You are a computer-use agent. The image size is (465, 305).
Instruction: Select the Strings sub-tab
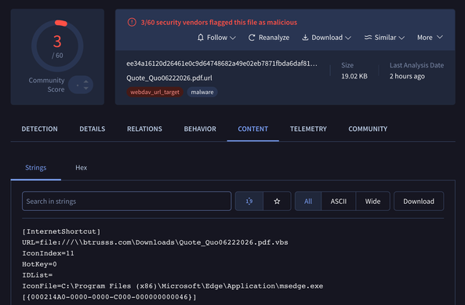point(35,168)
